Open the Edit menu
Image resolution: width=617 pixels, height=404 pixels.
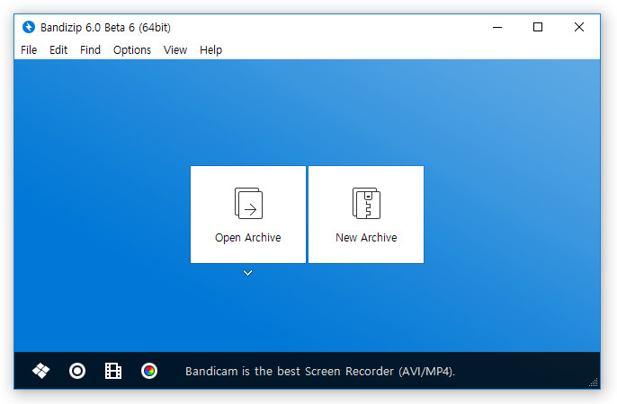pyautogui.click(x=58, y=50)
